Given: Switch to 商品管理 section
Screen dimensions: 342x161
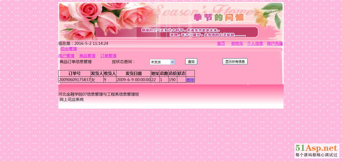Looking at the screenshot, I should 87,56.
